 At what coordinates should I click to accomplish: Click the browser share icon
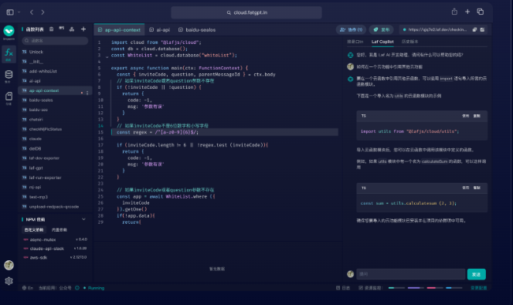(454, 12)
